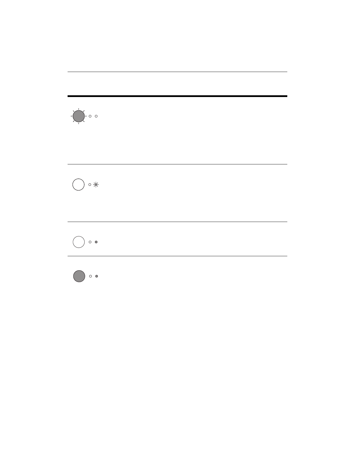Click the large white circle in the third diagram row
This screenshot has height=456, width=352.
click(x=79, y=242)
